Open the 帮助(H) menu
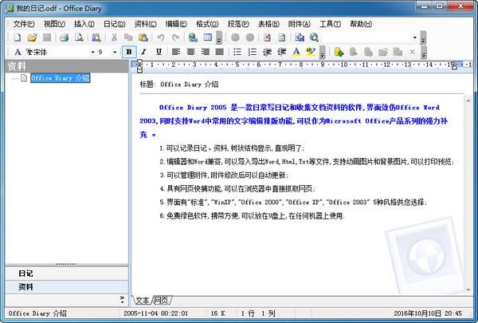 361,24
